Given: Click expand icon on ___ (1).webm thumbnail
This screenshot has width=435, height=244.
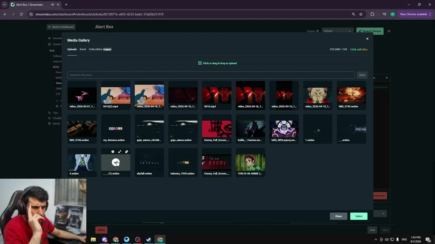Looking at the screenshot, I should 120,152.
